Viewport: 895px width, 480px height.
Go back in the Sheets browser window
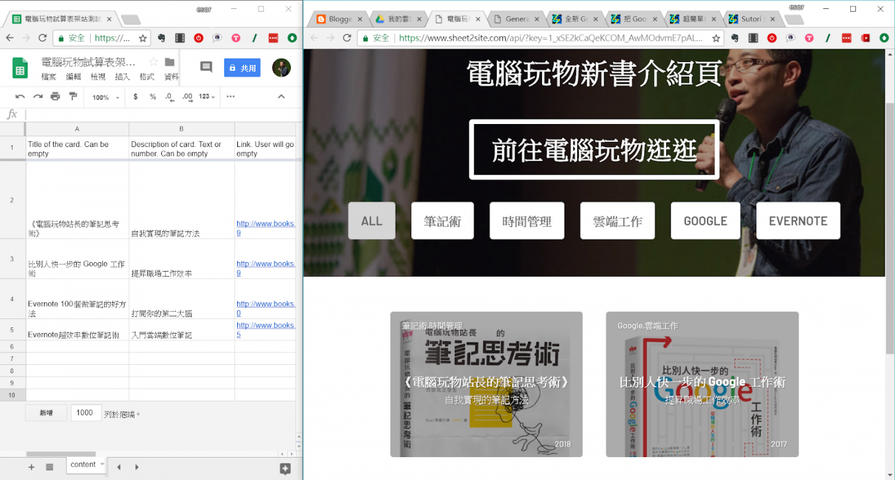(x=10, y=38)
